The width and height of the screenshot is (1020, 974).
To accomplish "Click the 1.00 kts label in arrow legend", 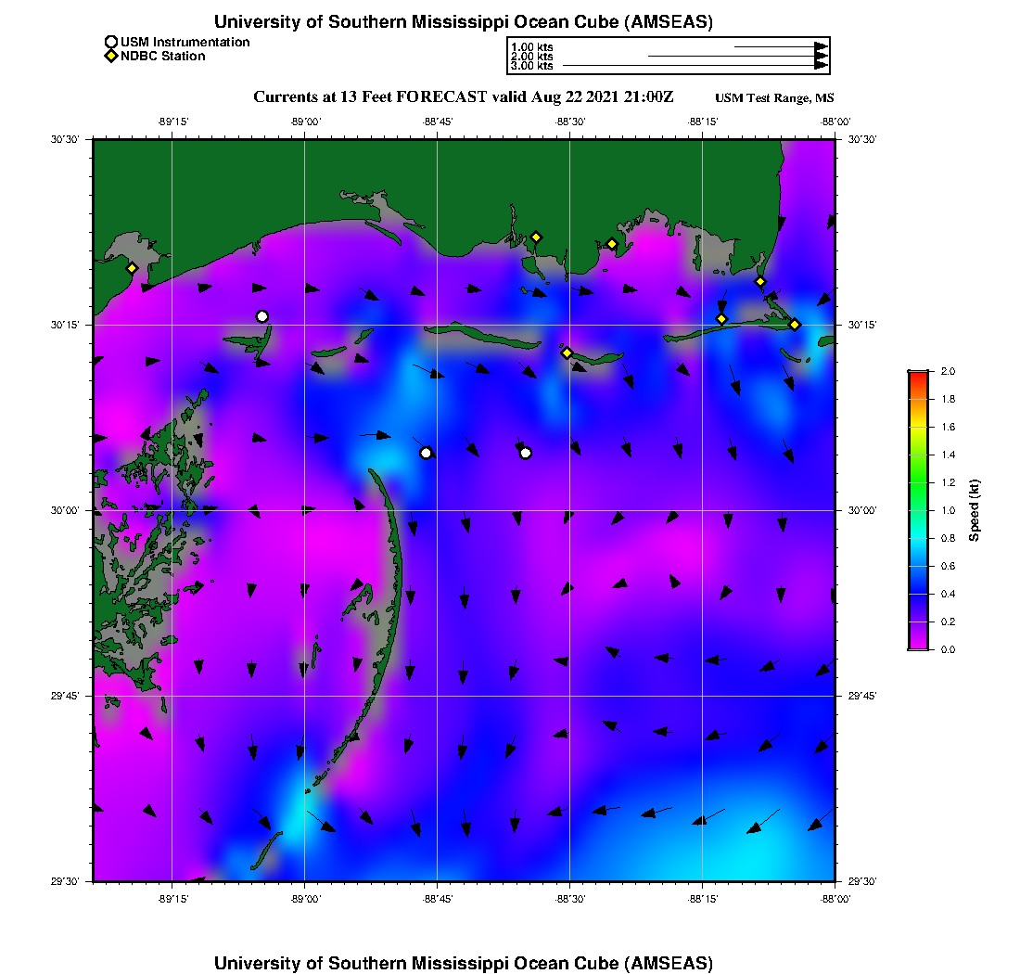I will tap(531, 46).
